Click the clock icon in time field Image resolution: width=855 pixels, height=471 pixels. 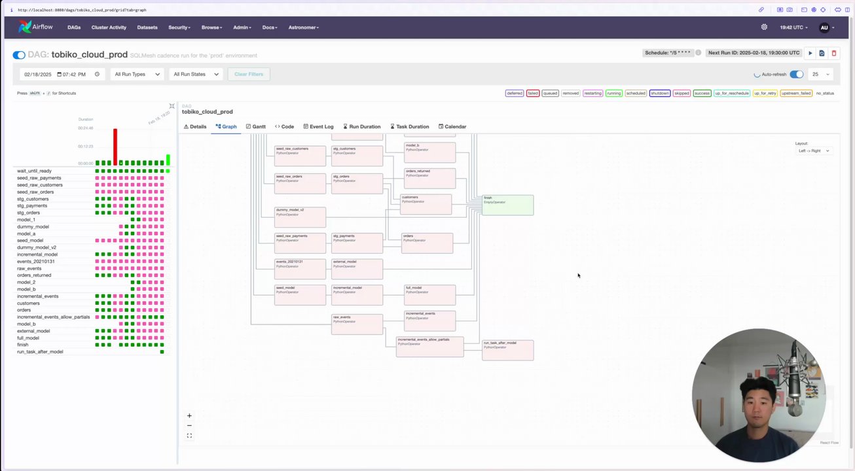(x=97, y=74)
